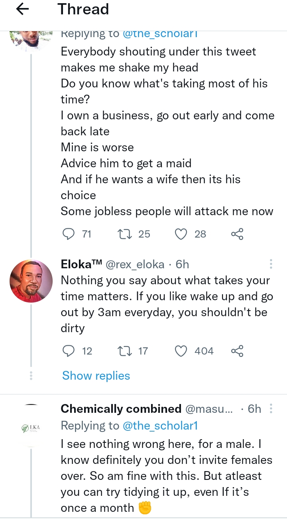Open the Eloka display name
Image resolution: width=287 pixels, height=519 pixels.
81,264
